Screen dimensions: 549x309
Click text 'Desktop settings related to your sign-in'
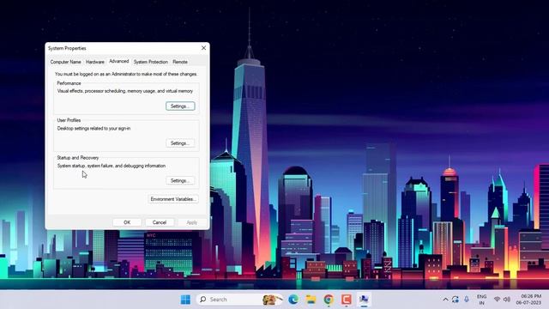94,129
